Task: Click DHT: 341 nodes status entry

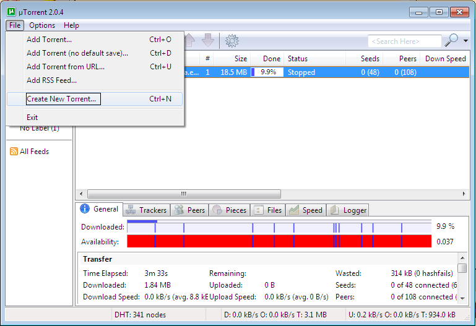Action: tap(141, 315)
